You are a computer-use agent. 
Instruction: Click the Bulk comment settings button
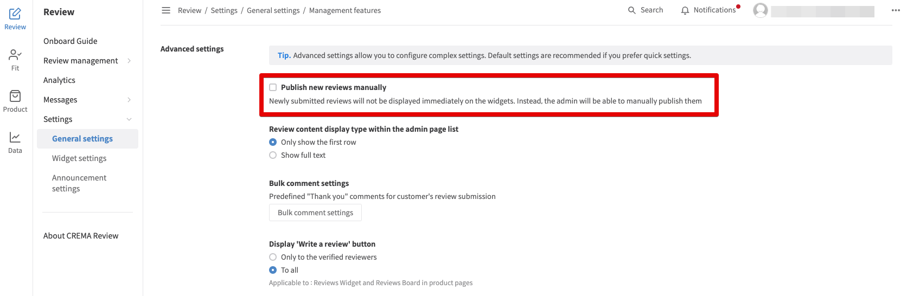[x=315, y=213]
